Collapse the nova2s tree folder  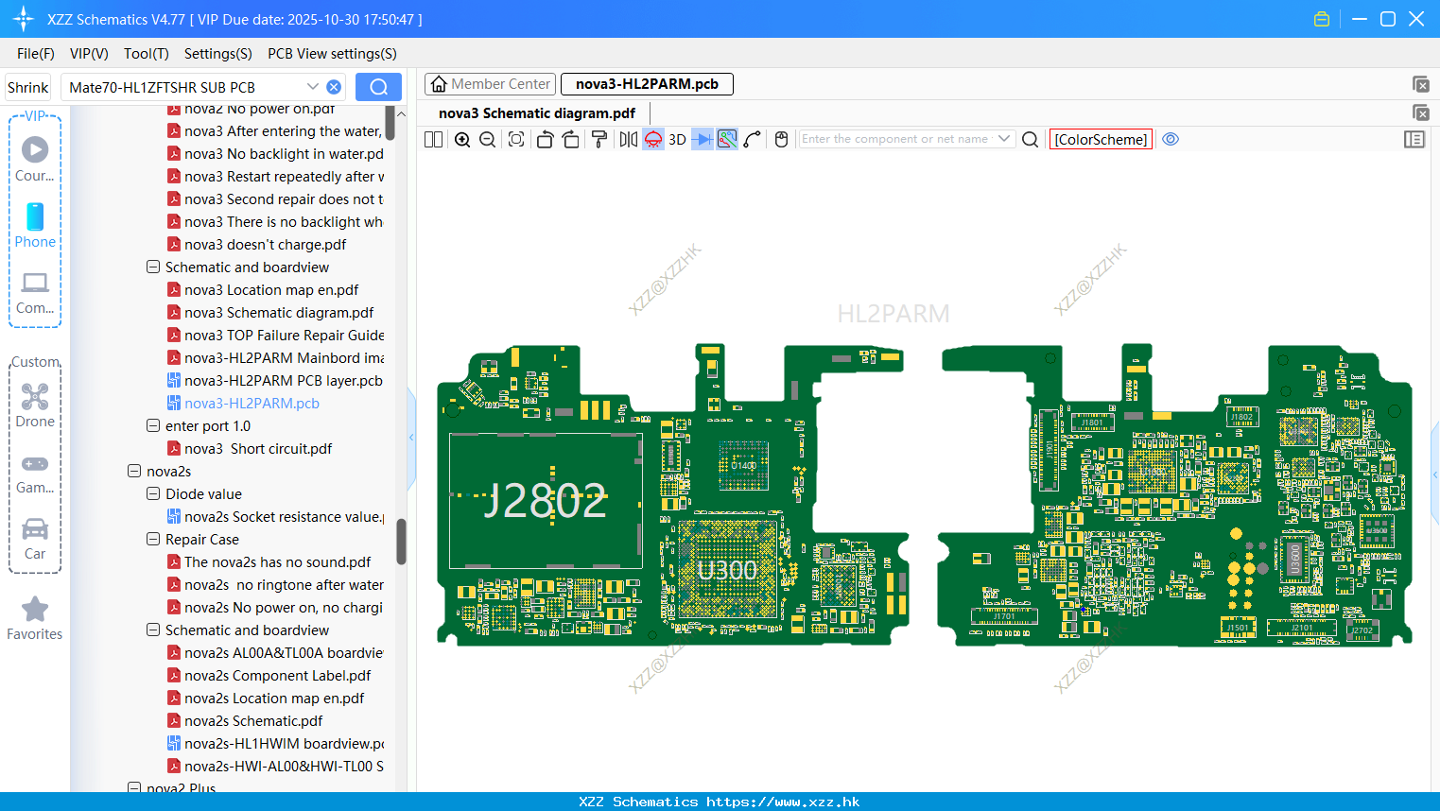click(x=134, y=471)
